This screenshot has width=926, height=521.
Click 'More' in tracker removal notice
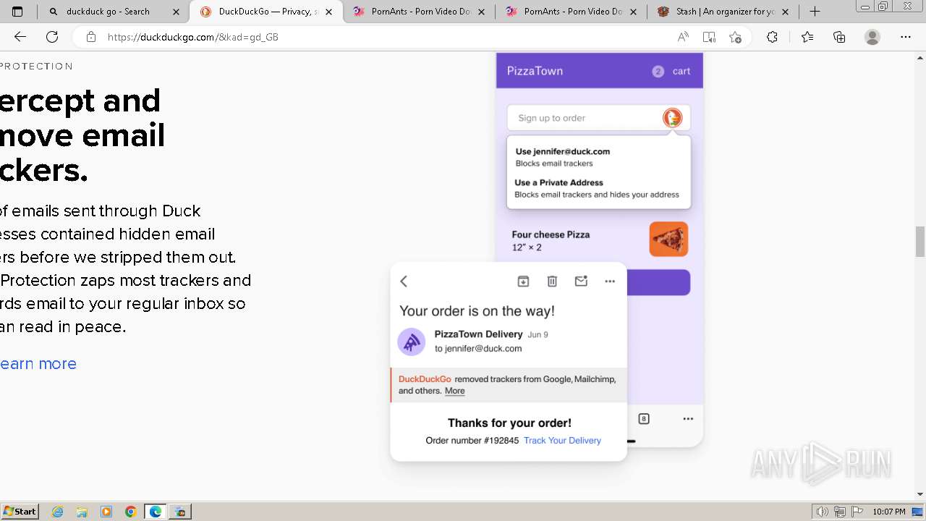[454, 391]
